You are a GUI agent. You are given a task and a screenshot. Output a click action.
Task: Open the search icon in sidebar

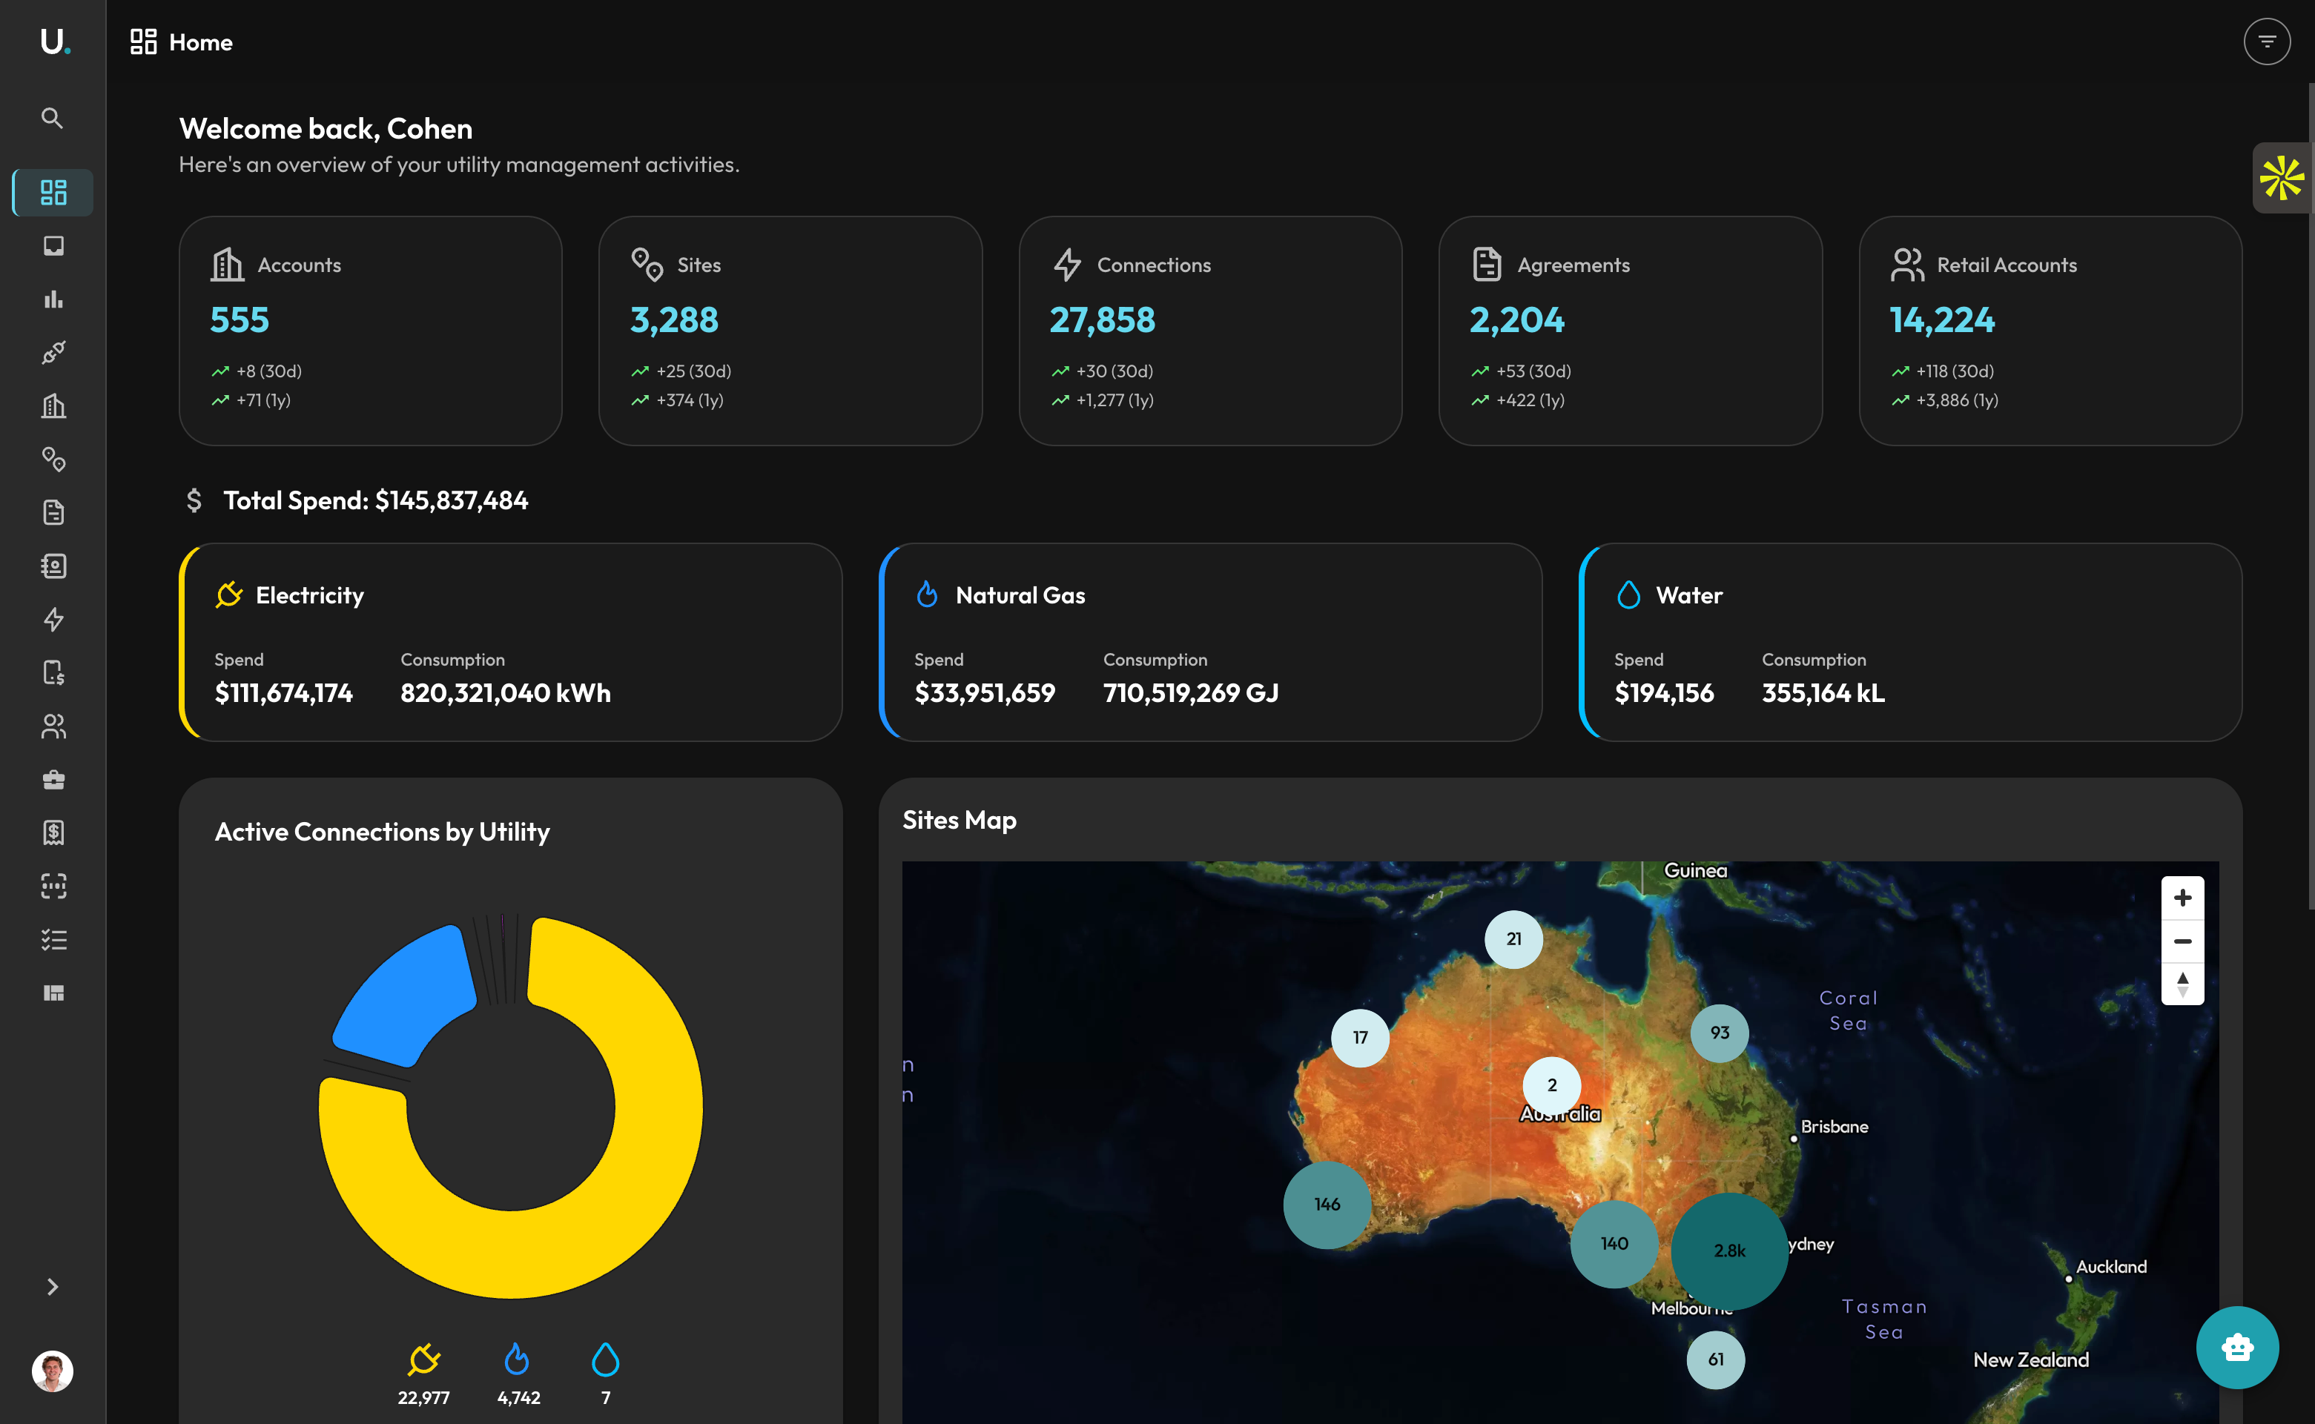(x=53, y=118)
